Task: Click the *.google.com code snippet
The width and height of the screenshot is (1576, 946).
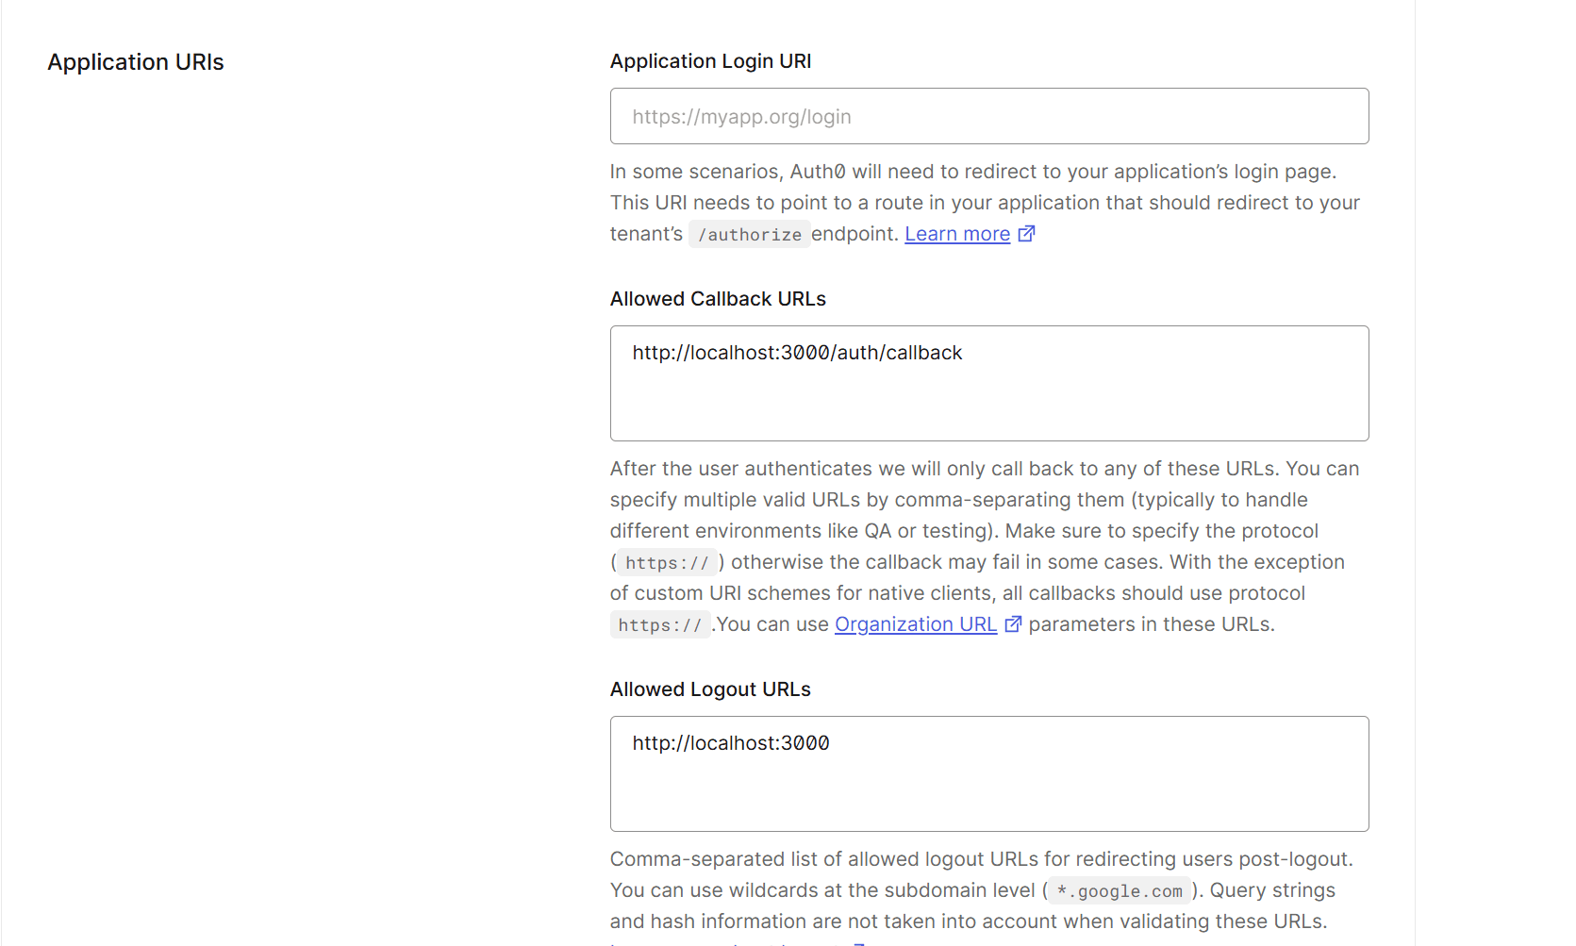Action: 1120,891
